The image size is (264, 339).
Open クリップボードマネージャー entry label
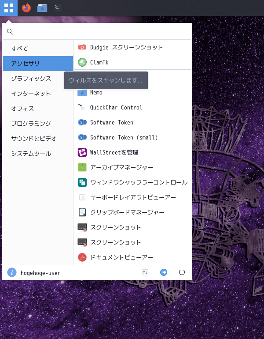pos(127,212)
